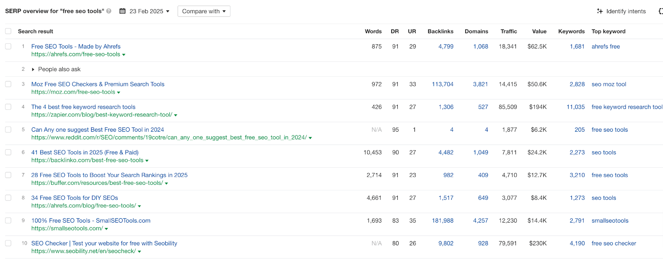Open the URL arrow beside smallseotools.com
Viewport: 663px width, 259px height.
pyautogui.click(x=106, y=229)
